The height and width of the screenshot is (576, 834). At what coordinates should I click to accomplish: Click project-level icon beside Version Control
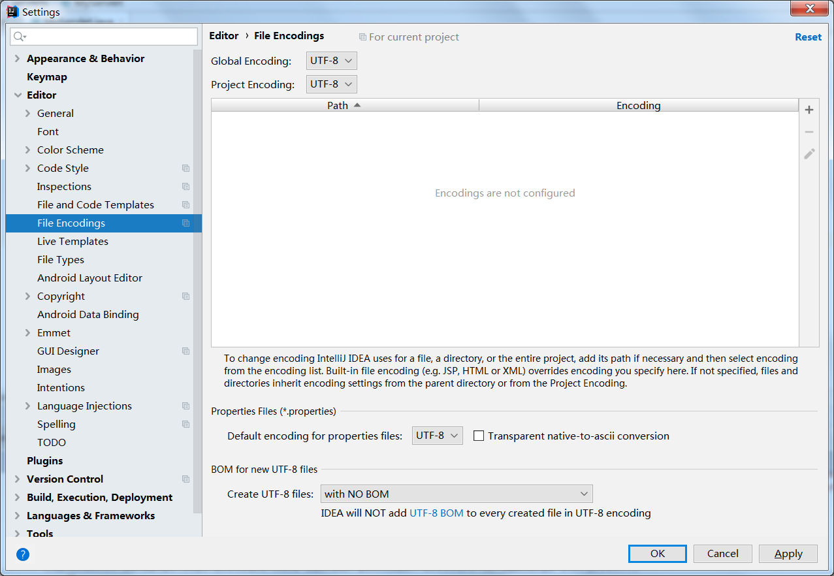[x=186, y=479]
